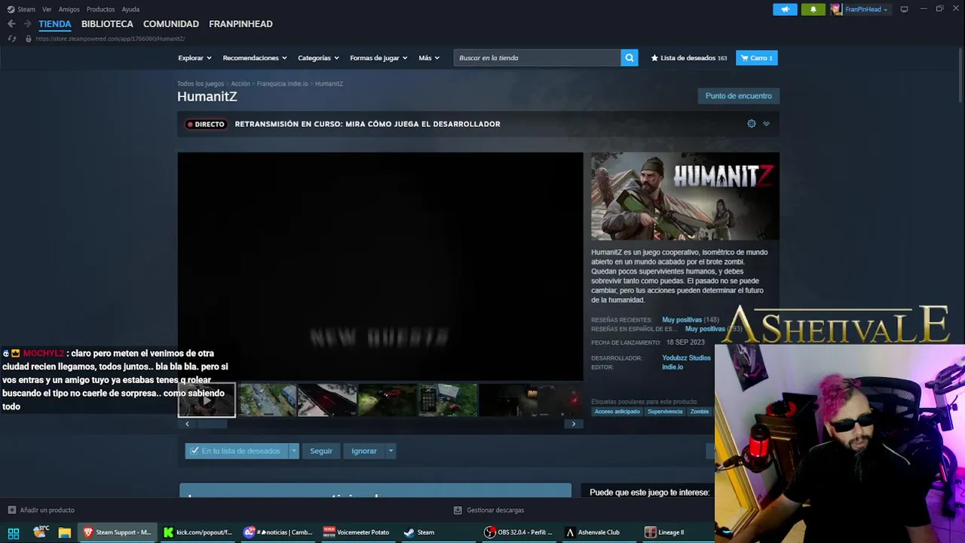Open the Youdubzz Studios developer link

pos(686,358)
